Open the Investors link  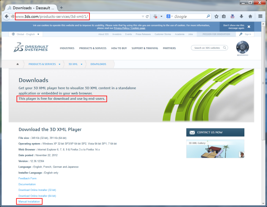click(x=117, y=34)
